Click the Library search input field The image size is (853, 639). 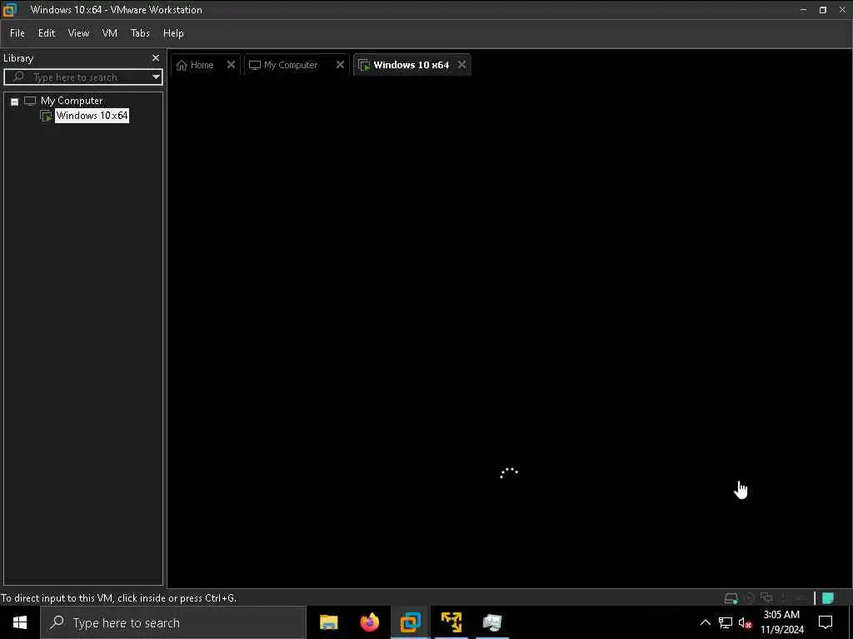(82, 77)
